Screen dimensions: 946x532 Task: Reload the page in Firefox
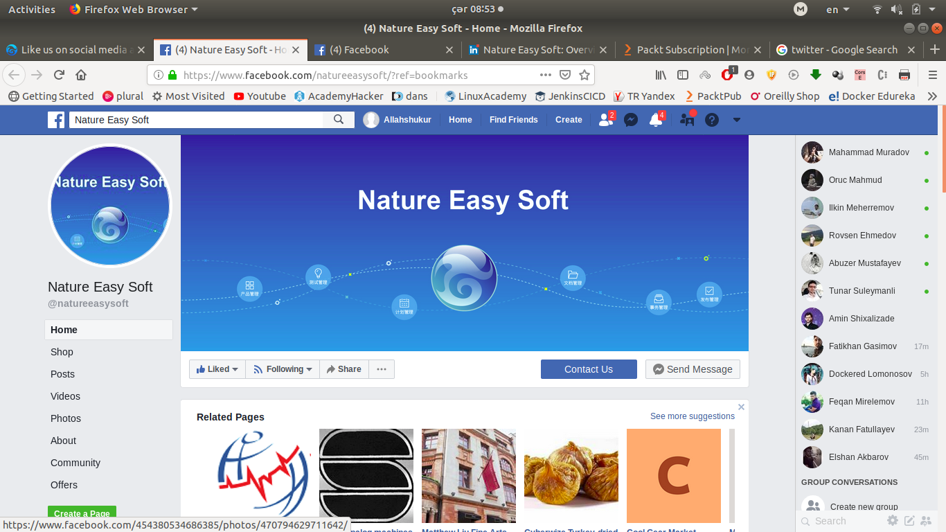pos(60,75)
